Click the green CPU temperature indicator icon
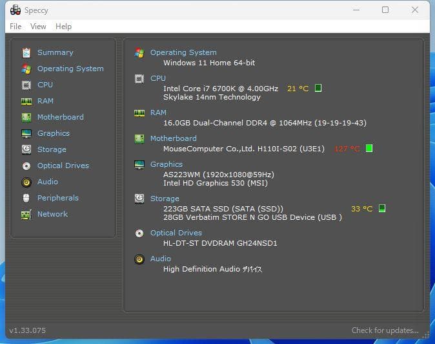Image resolution: width=435 pixels, height=344 pixels. [318, 88]
